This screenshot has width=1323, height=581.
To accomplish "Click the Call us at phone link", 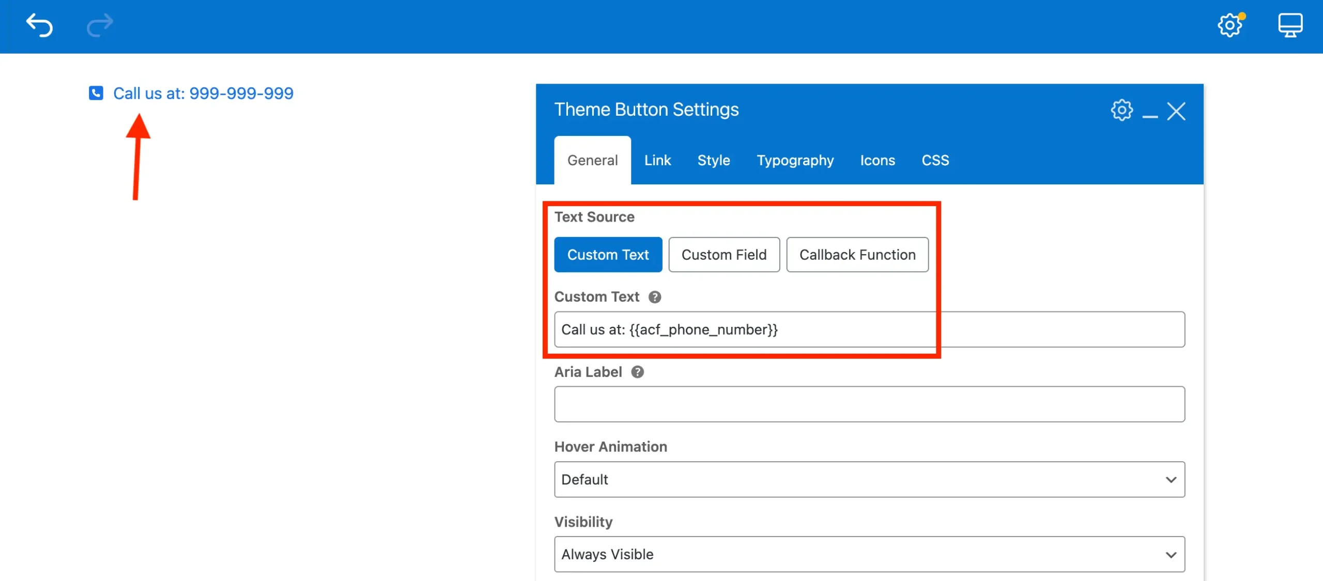I will [x=203, y=93].
